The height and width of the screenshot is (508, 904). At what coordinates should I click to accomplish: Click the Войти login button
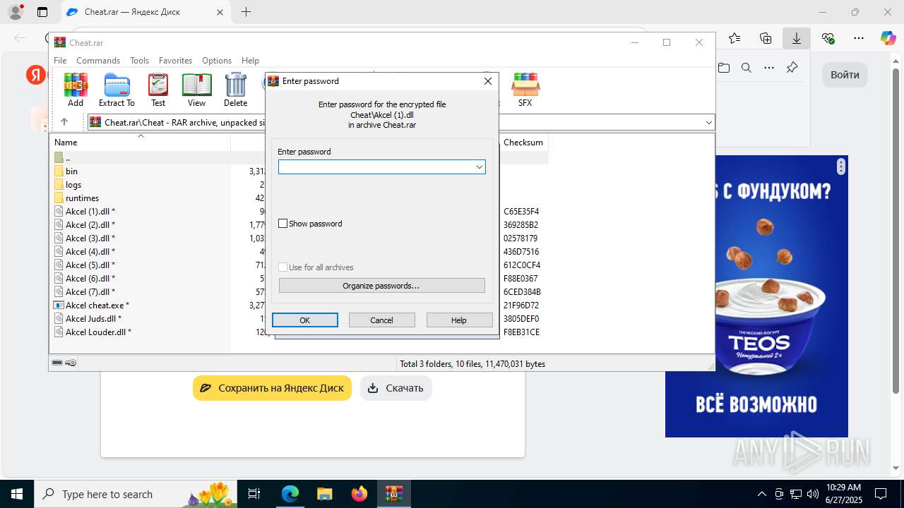coord(845,75)
